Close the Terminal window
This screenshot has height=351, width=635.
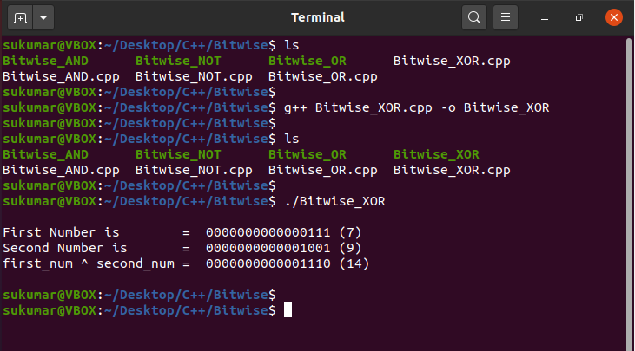613,16
